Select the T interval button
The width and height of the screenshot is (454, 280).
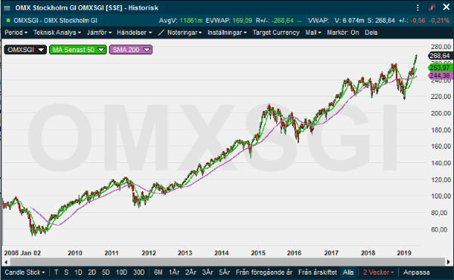pos(56,272)
